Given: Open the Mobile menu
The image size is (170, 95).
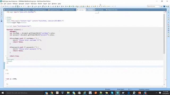Looking at the screenshot, I should pyautogui.click(x=40, y=4).
